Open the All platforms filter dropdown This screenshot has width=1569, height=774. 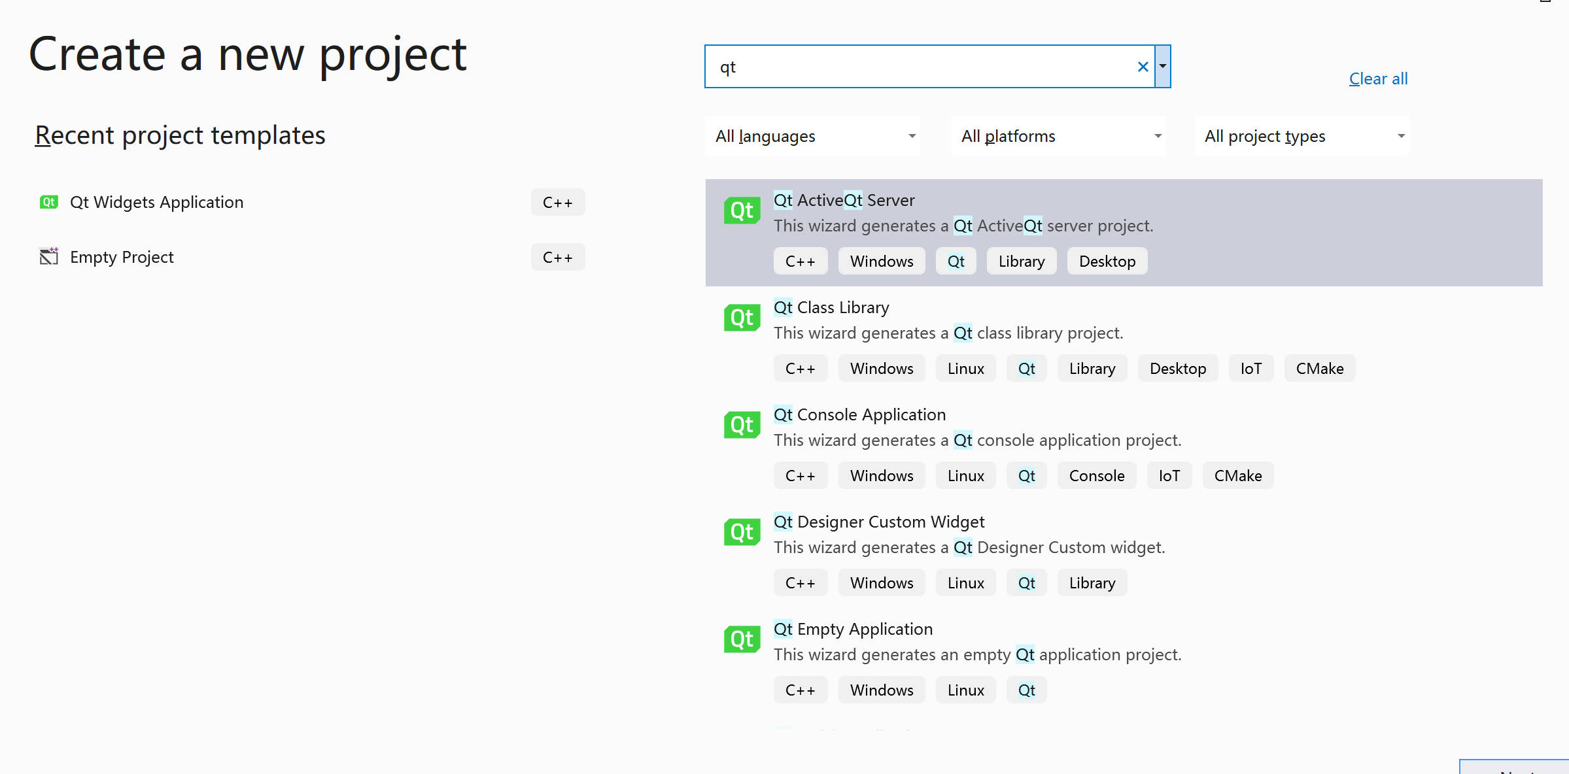[1058, 136]
